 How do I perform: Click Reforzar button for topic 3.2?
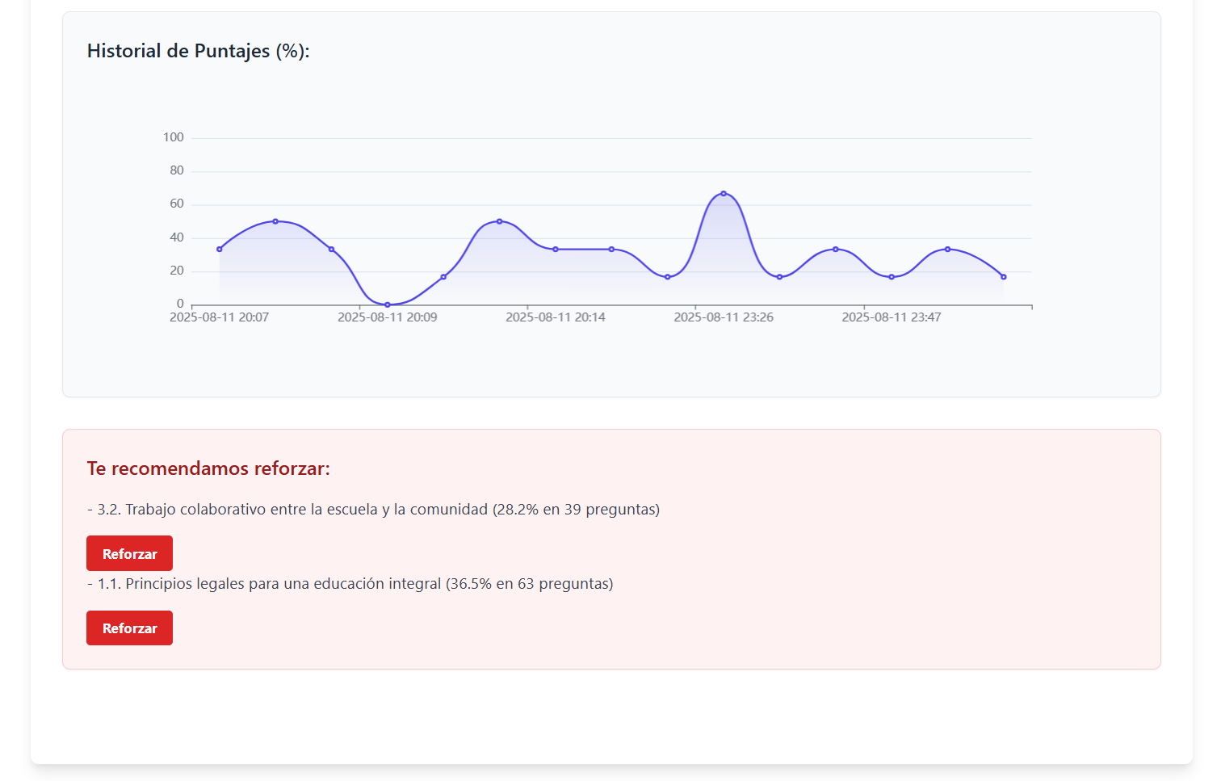[129, 553]
